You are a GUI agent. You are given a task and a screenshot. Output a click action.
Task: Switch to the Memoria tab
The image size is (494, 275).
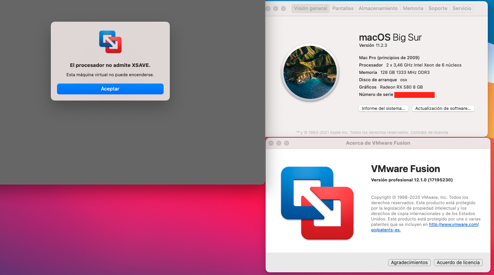[413, 9]
